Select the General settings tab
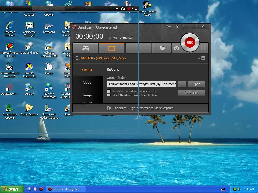This screenshot has width=258, height=193. coord(87,70)
